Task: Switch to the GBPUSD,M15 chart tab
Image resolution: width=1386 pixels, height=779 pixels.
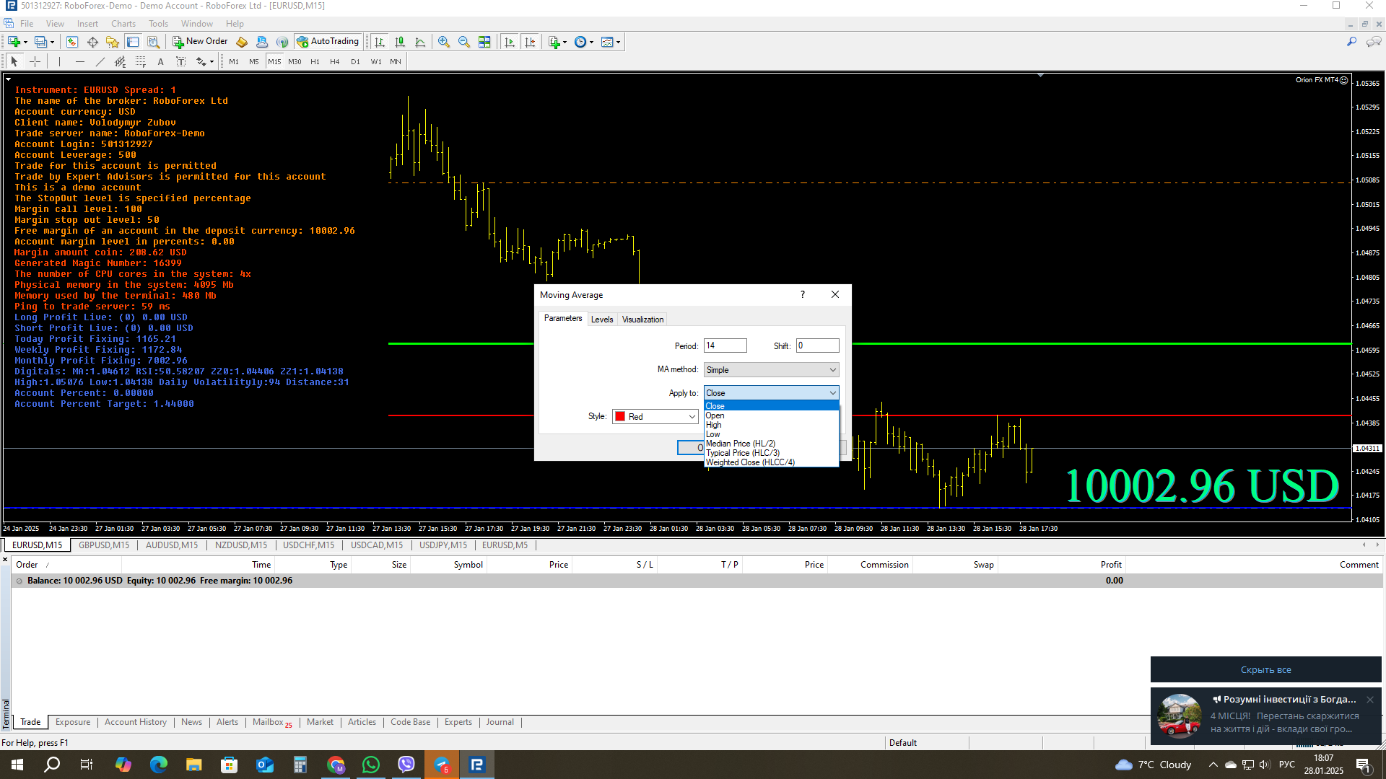Action: point(104,545)
